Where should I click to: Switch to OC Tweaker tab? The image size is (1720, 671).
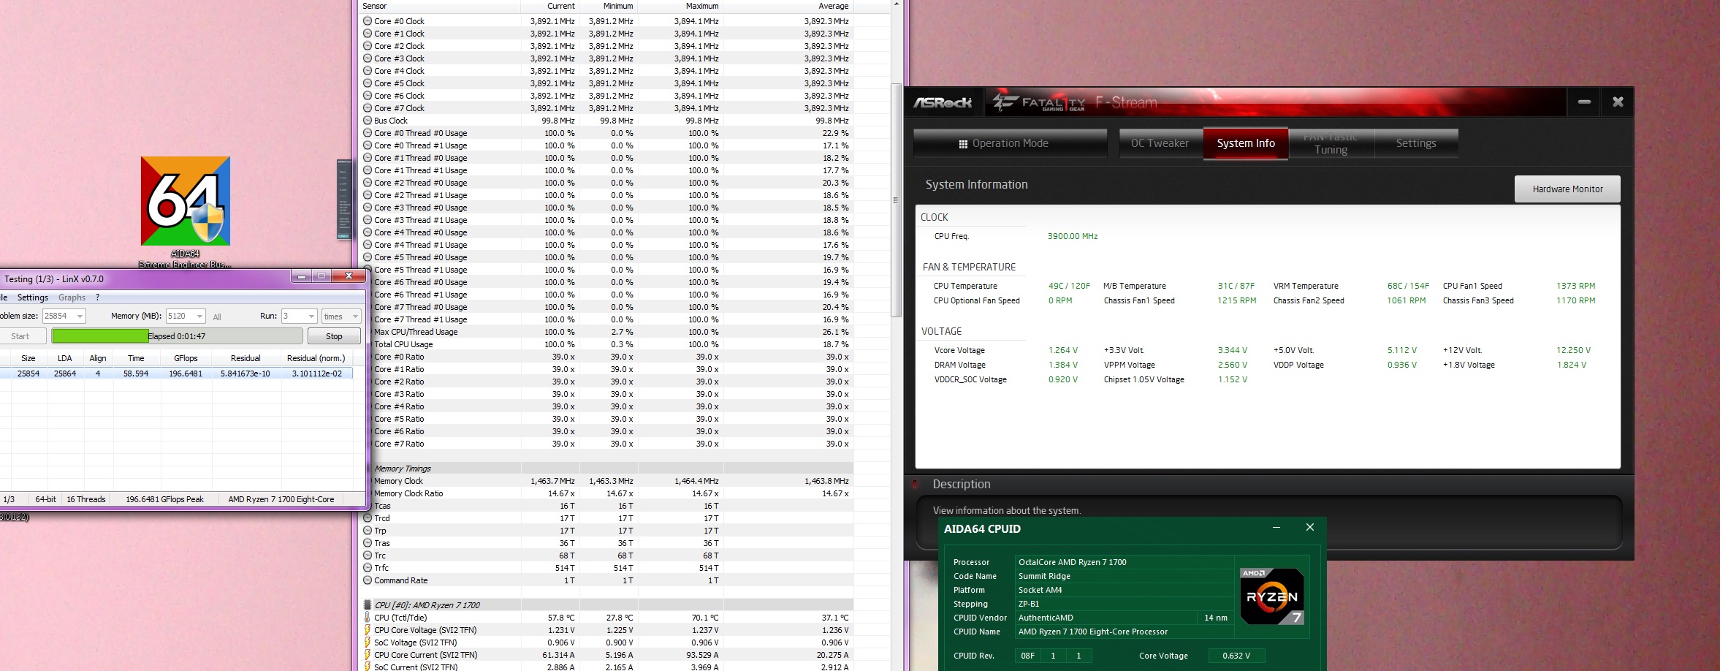tap(1160, 143)
